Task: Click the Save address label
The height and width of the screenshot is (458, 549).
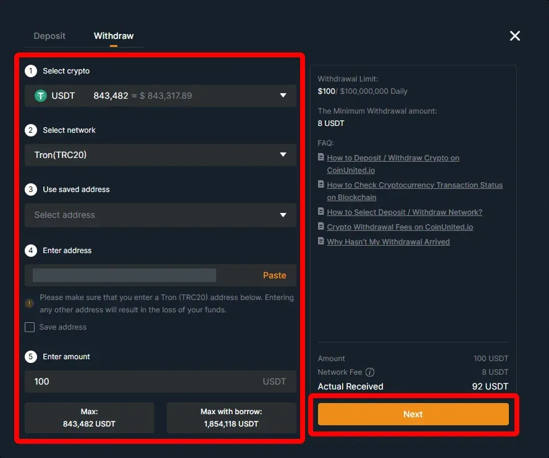Action: (62, 327)
